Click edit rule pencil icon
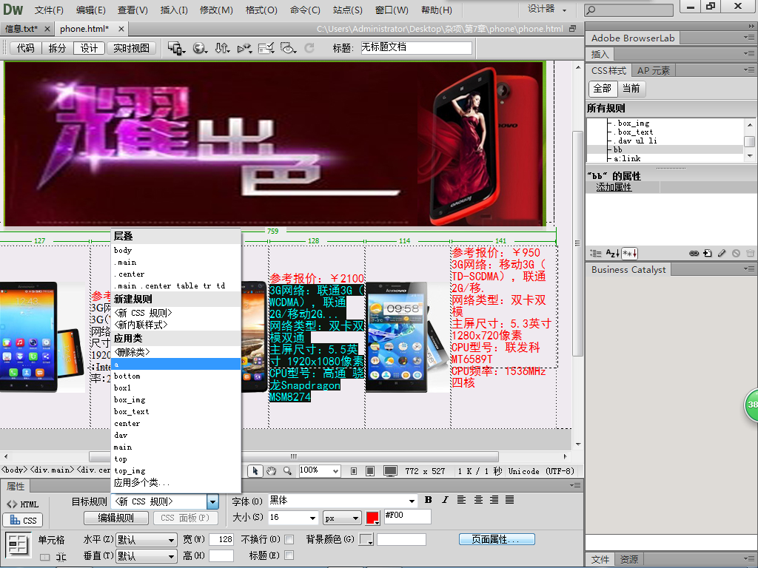758x568 pixels. [x=722, y=253]
